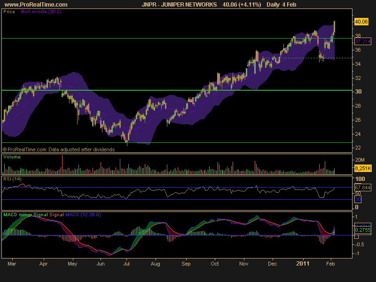Click the 2011 year axis label
The height and width of the screenshot is (282, 376).
coord(303,264)
